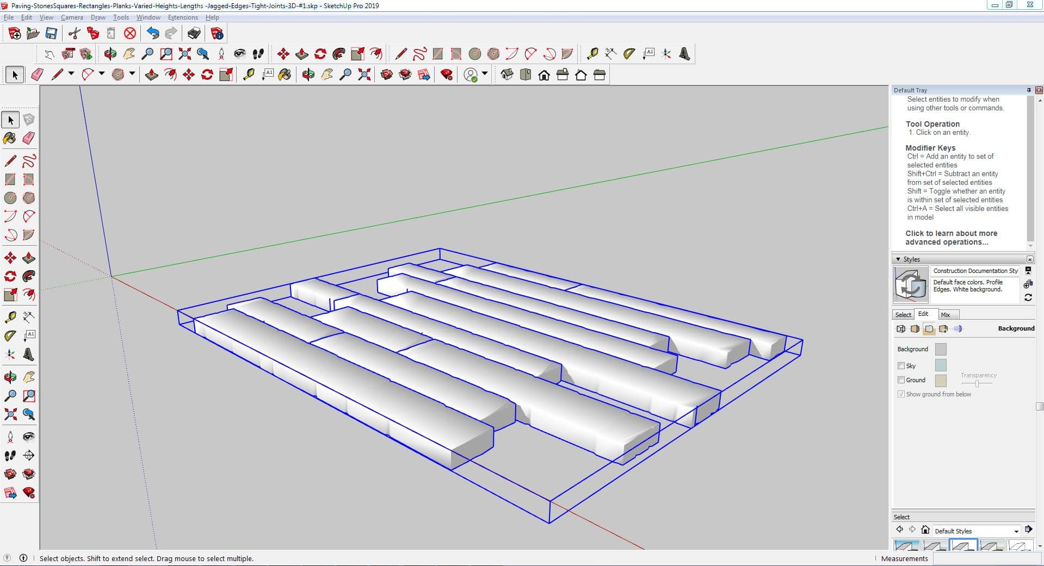This screenshot has height=566, width=1044.
Task: Click the Background color swatch
Action: click(940, 349)
